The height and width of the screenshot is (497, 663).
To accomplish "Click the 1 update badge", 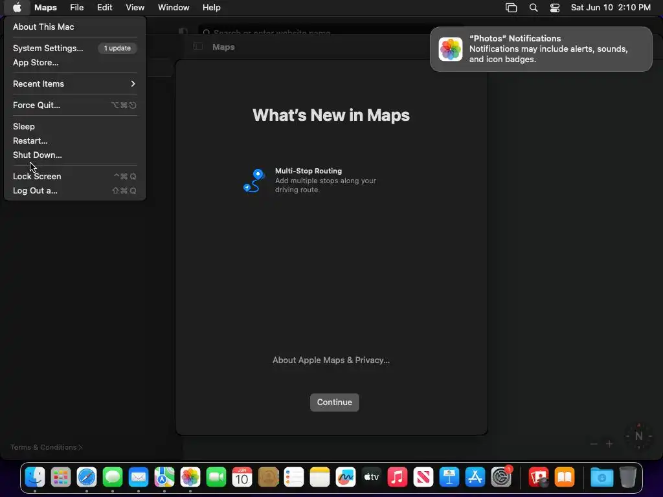I will pos(118,48).
